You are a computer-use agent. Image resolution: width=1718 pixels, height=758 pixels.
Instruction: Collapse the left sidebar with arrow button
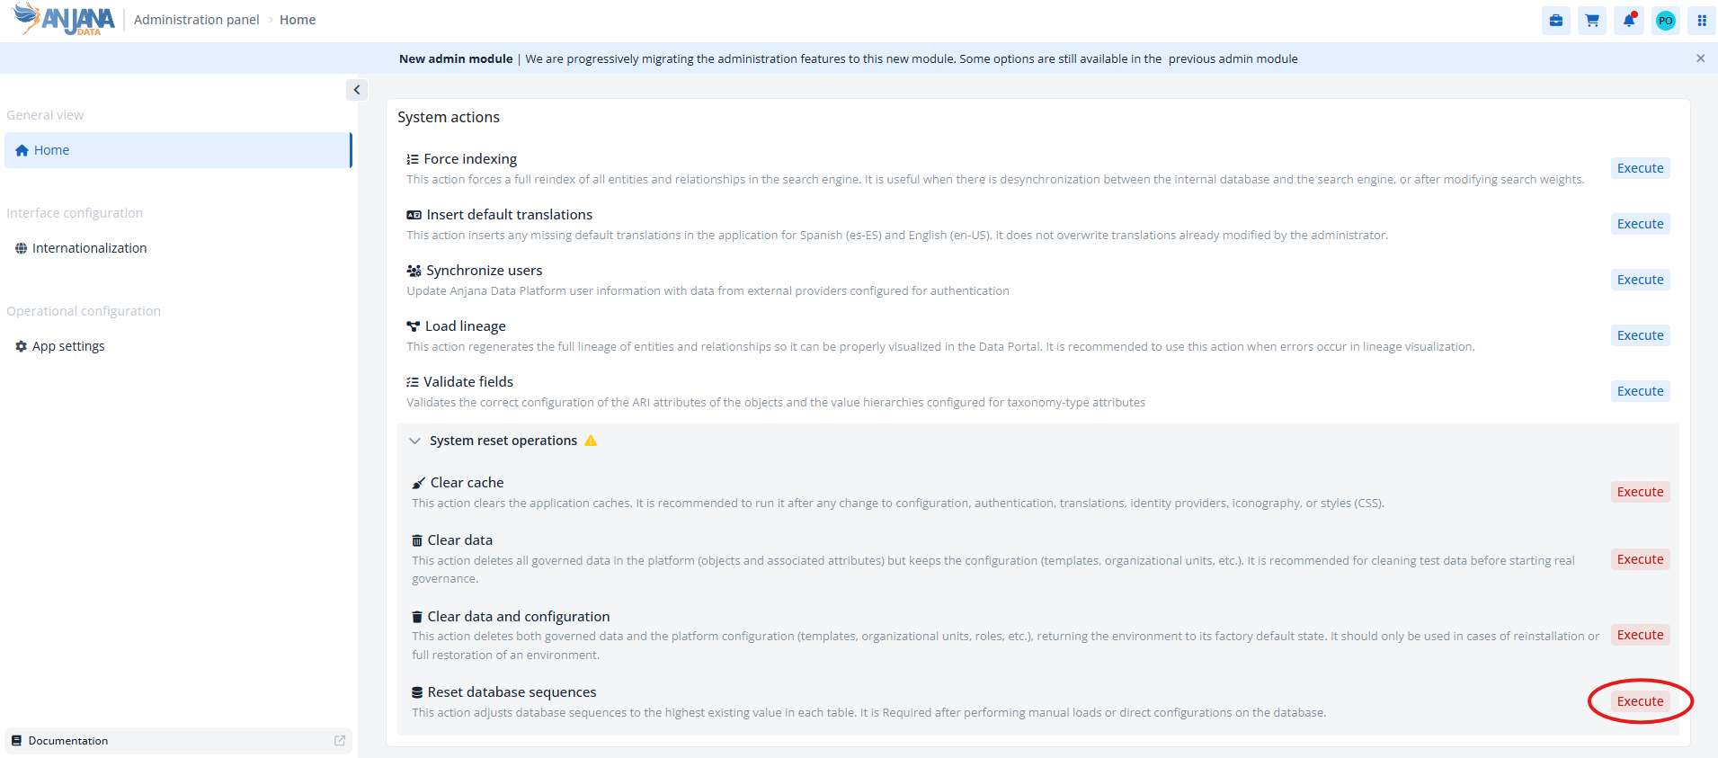pos(357,90)
